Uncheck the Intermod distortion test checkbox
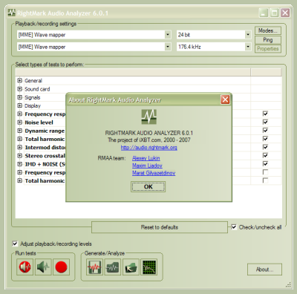 pyautogui.click(x=265, y=147)
